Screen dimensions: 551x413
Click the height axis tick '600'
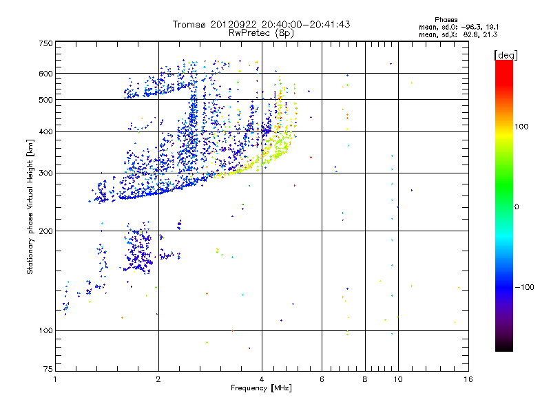[45, 74]
